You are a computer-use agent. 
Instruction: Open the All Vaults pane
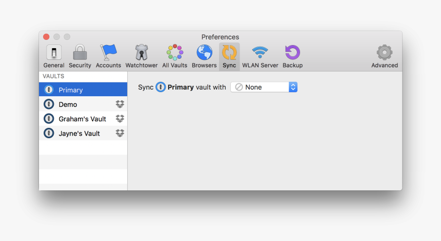[x=175, y=56]
